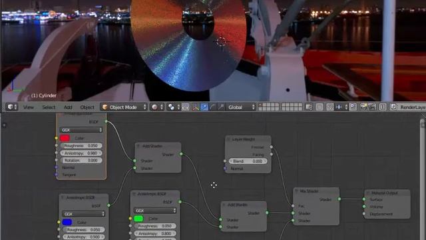The width and height of the screenshot is (426, 240).
Task: Click lock camera and layers to scene icon
Action: point(309,107)
